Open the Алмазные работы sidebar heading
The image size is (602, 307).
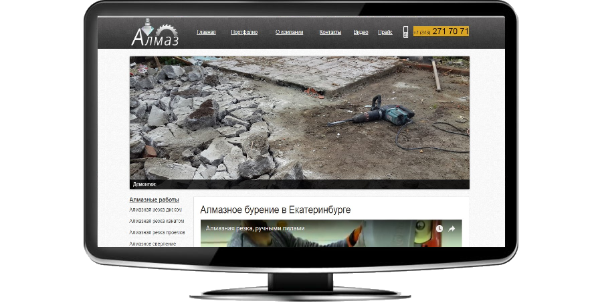point(154,200)
